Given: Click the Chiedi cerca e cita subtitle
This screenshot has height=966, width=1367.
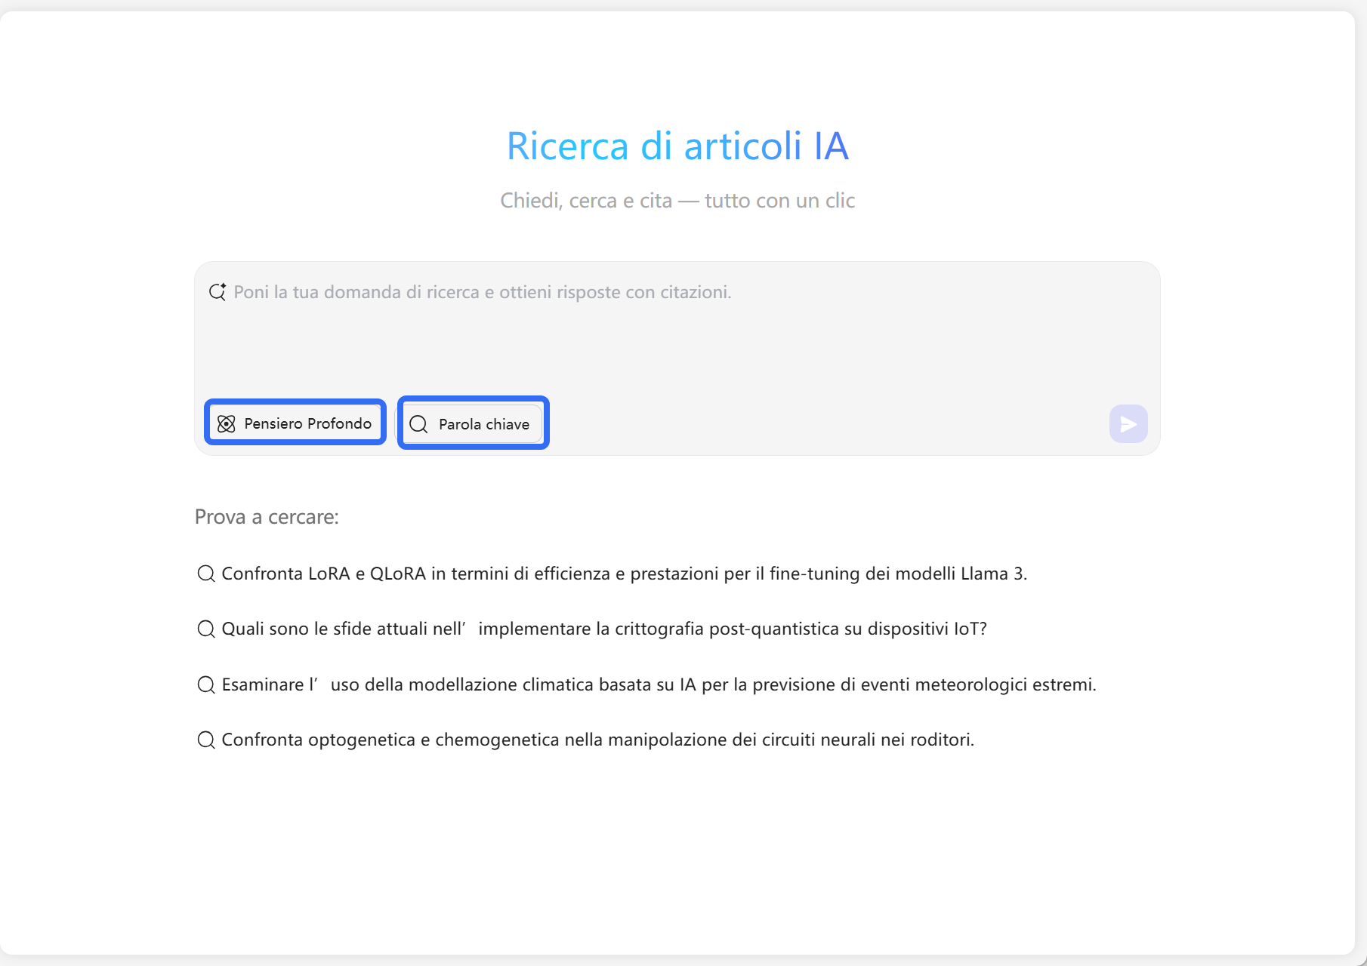Looking at the screenshot, I should (x=677, y=200).
